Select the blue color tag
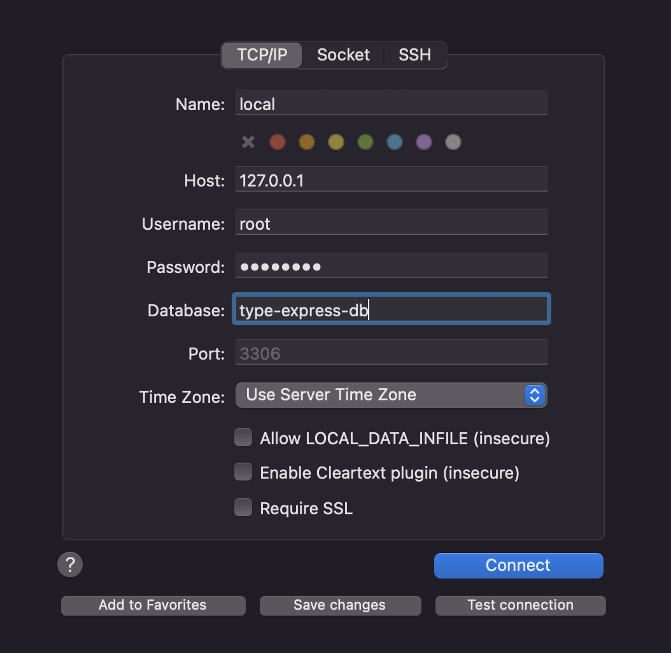 pyautogui.click(x=395, y=142)
